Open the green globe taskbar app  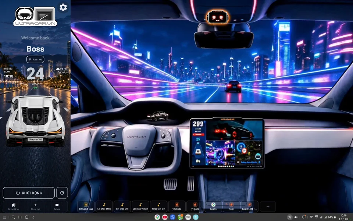click(x=180, y=217)
